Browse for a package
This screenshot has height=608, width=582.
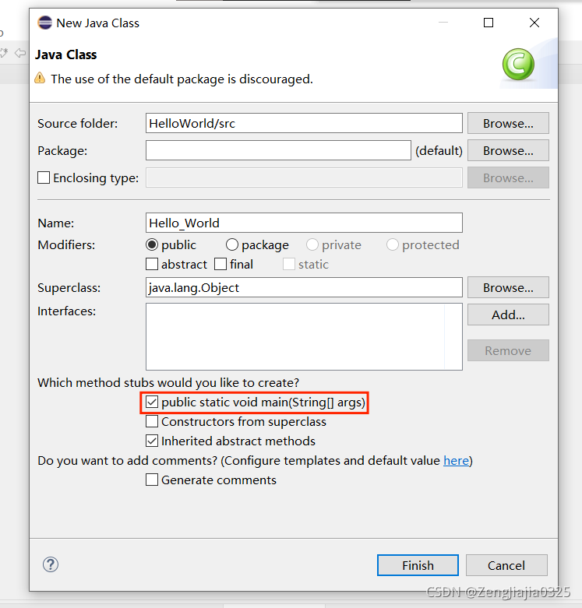click(x=508, y=150)
